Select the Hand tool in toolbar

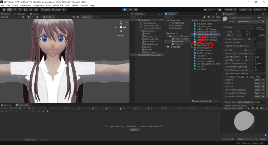3,10
